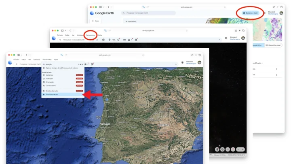The width and height of the screenshot is (291, 164).
Task: Click the satellite icon in front window toolbar
Action: click(x=92, y=64)
